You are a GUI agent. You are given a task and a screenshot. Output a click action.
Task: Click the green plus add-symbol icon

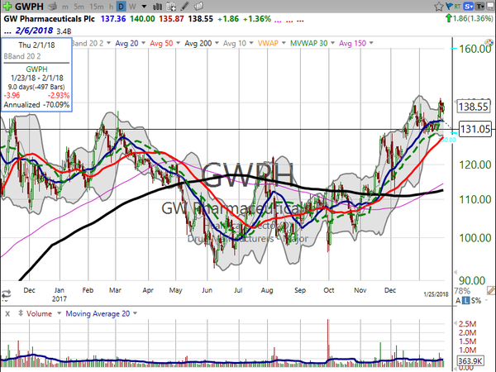[7, 6]
